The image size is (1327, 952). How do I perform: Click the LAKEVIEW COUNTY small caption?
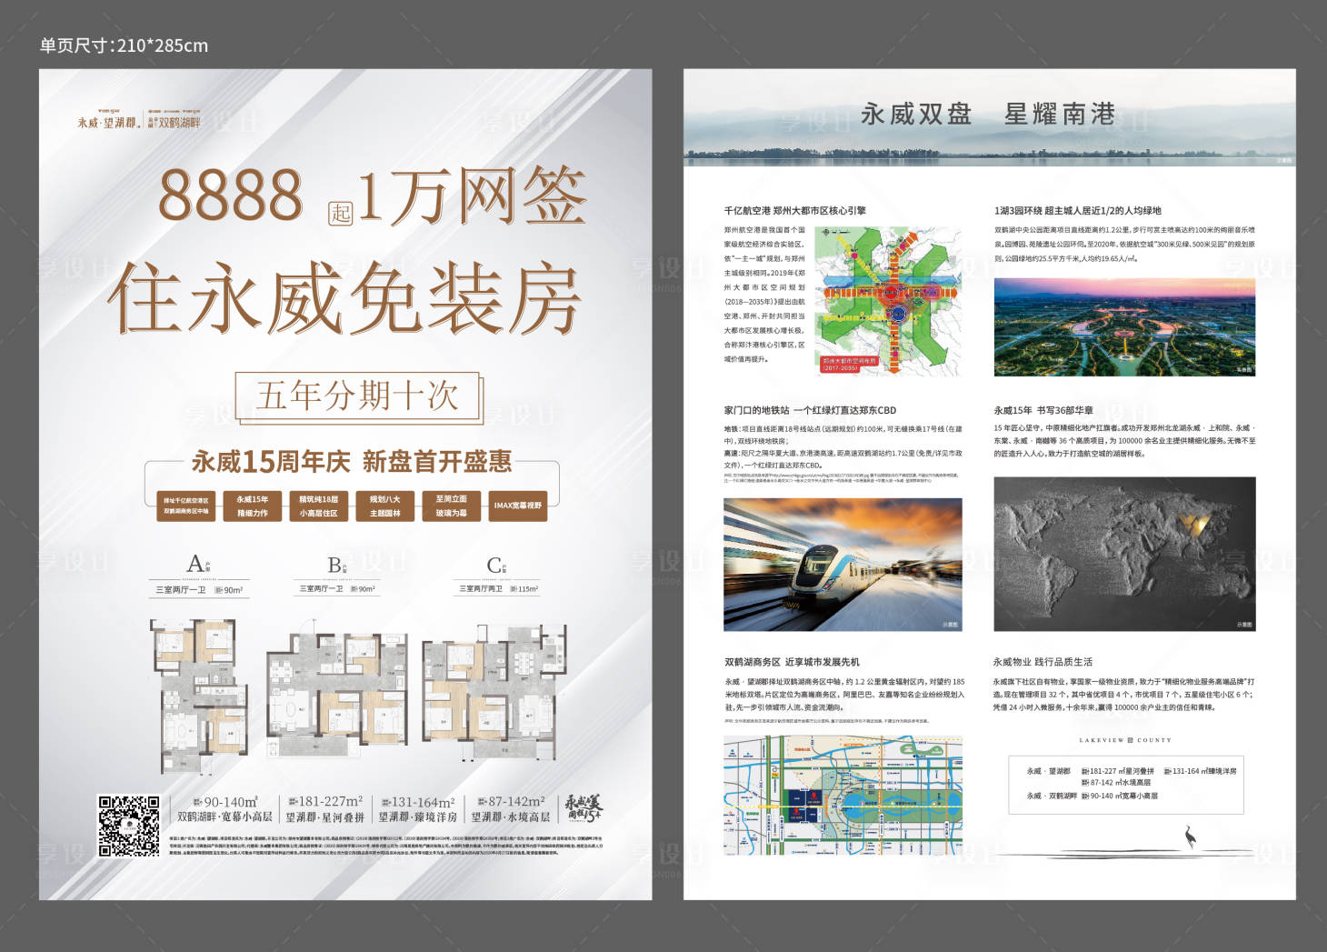pos(1125,740)
